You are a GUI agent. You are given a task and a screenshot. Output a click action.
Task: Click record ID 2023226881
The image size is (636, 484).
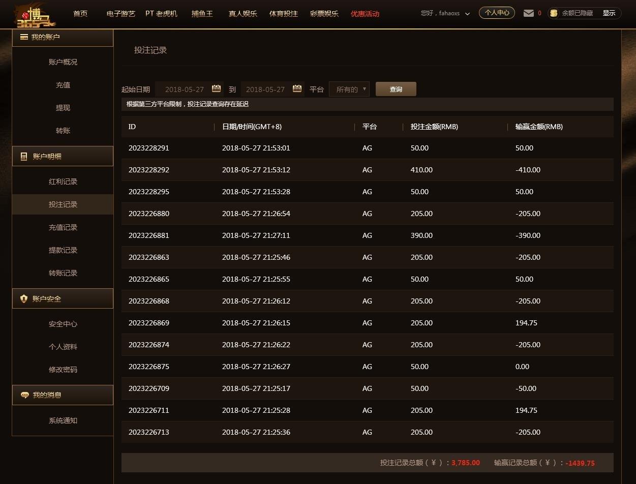click(149, 235)
